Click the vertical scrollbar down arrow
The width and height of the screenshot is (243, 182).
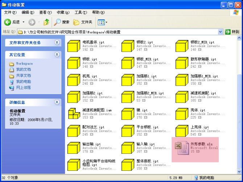(x=239, y=172)
